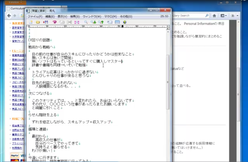Click the window icon left of split view
248x162 pixels.
pyautogui.click(x=110, y=22)
